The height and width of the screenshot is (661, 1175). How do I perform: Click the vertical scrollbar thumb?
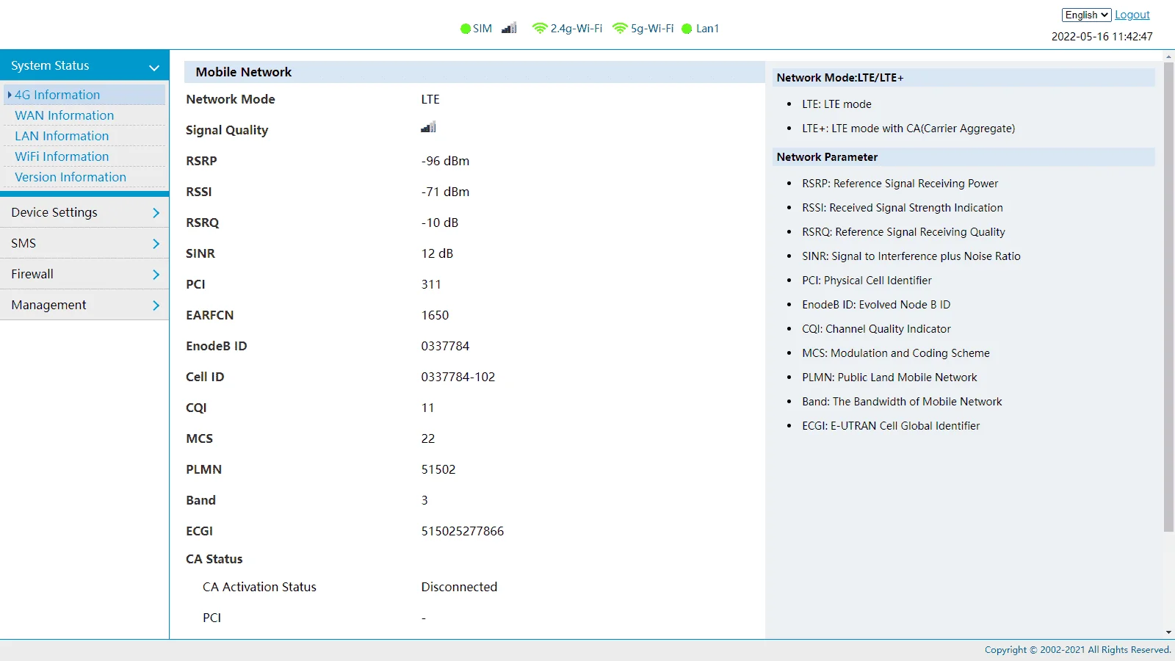(1168, 297)
